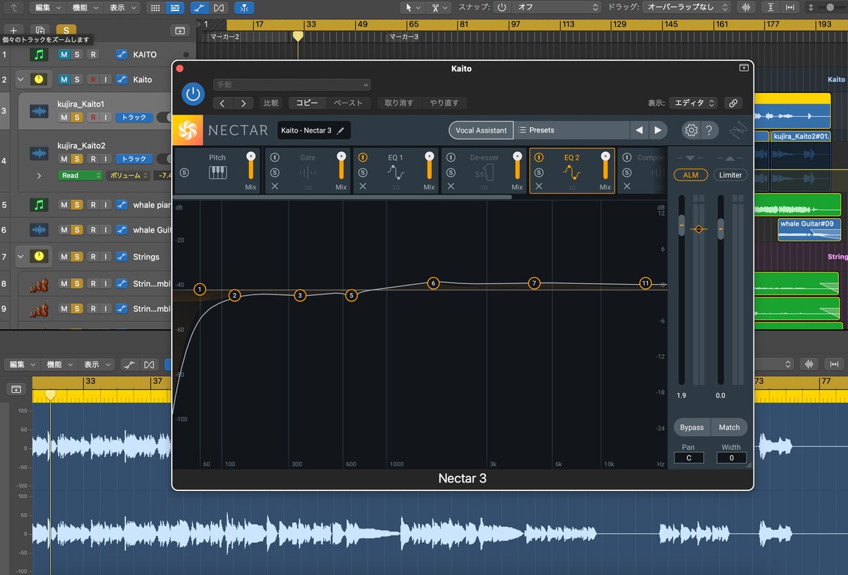Open the 機能 menu in lower editor
The image size is (848, 575).
tap(60, 365)
